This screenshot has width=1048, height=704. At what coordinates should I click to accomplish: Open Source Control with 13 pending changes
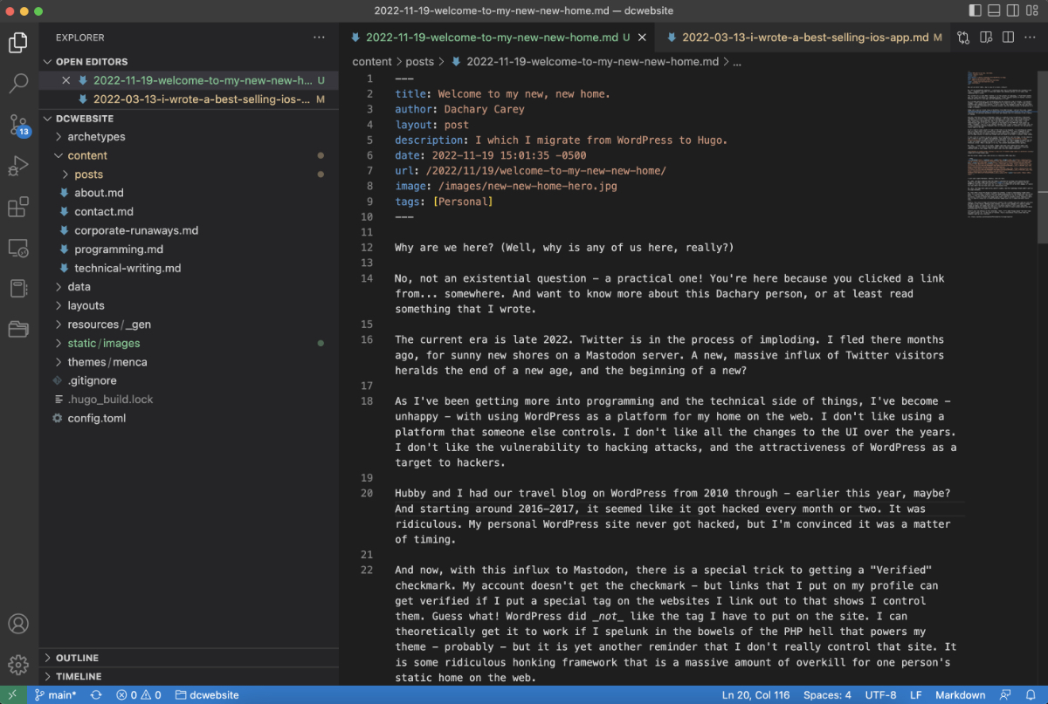click(x=18, y=125)
